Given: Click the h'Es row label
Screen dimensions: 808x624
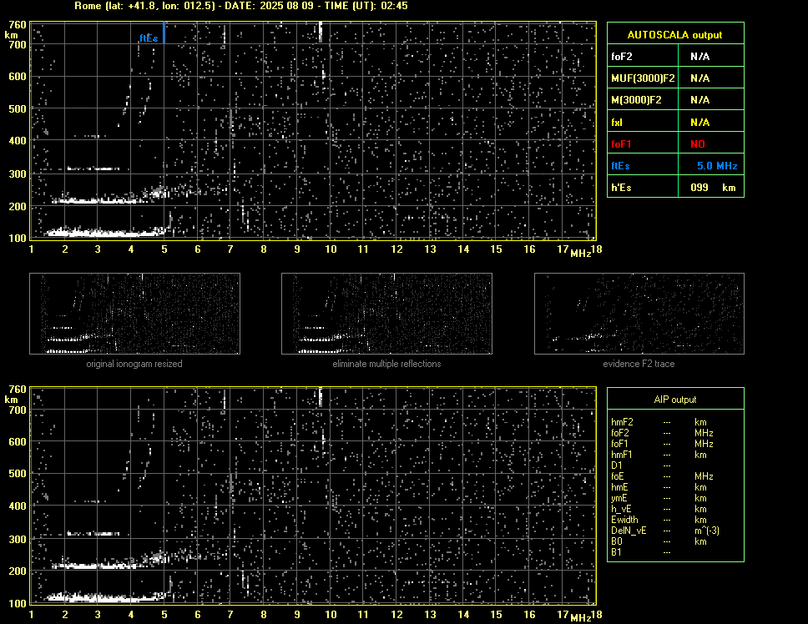Looking at the screenshot, I should (x=621, y=188).
